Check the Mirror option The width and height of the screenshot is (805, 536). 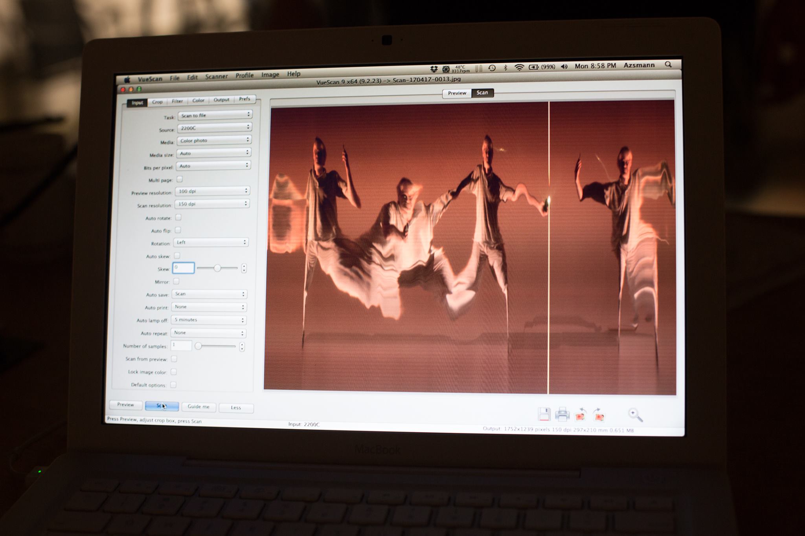click(176, 281)
